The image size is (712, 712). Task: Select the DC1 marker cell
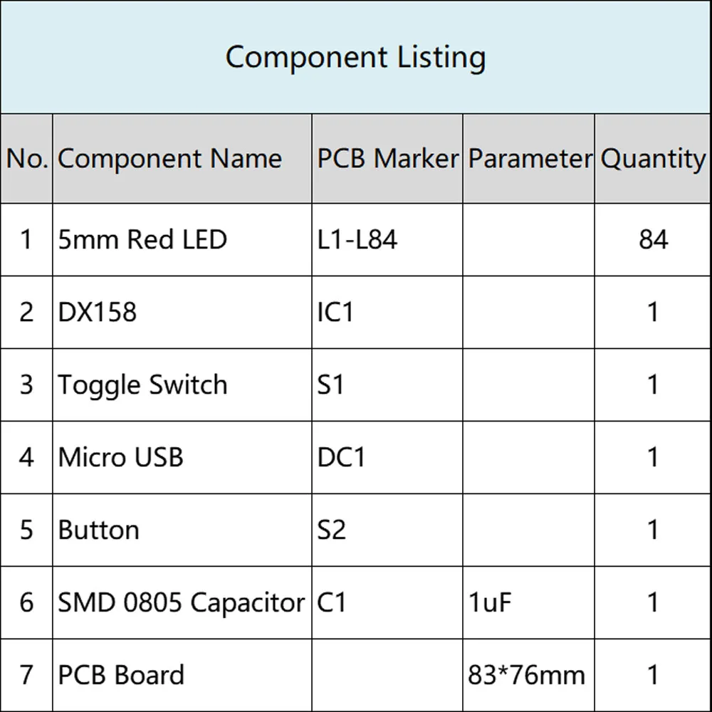pyautogui.click(x=387, y=457)
